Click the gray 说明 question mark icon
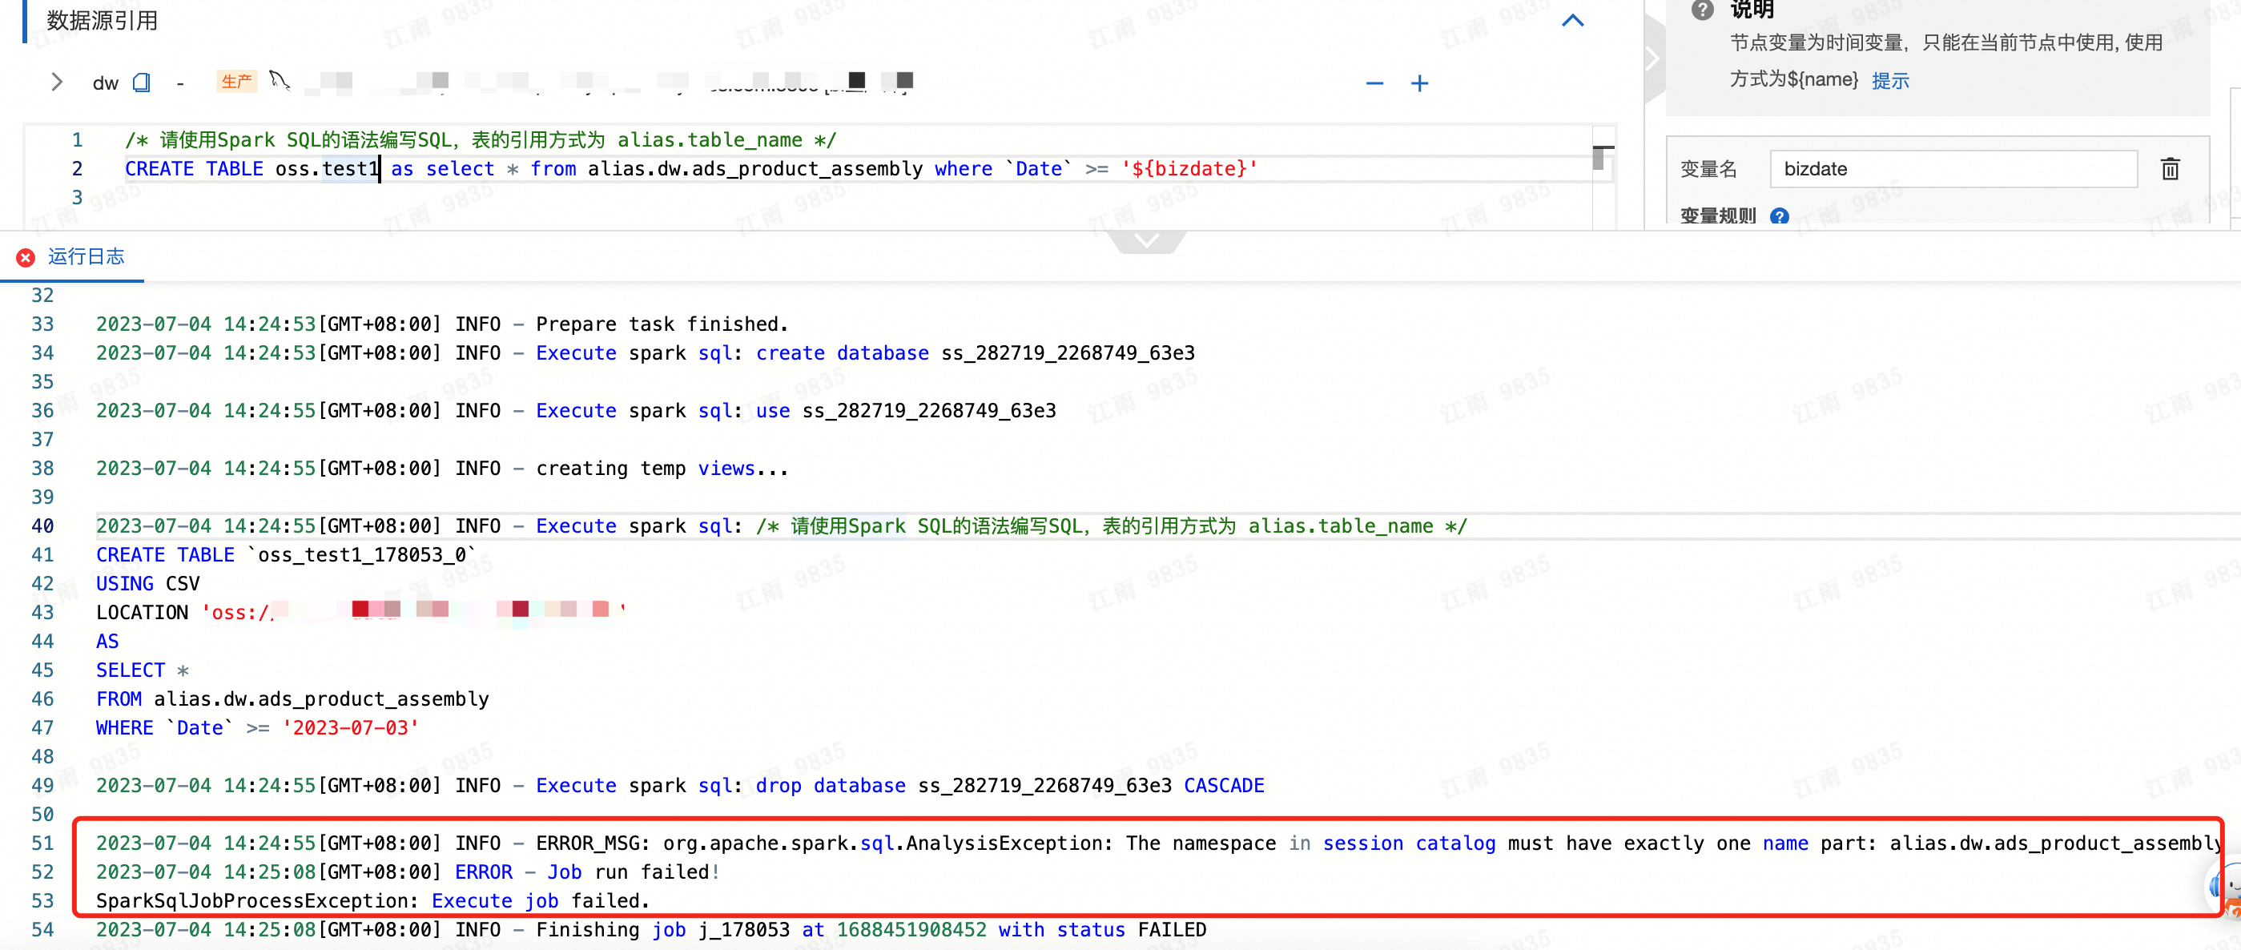2241x950 pixels. (1703, 10)
